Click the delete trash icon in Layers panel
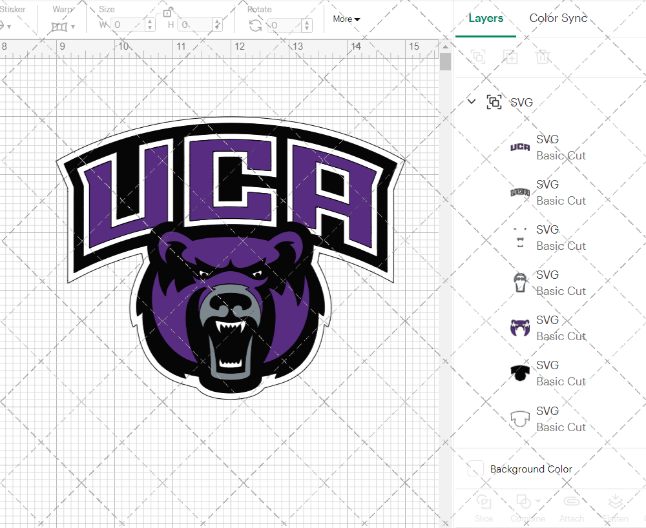 [x=543, y=57]
